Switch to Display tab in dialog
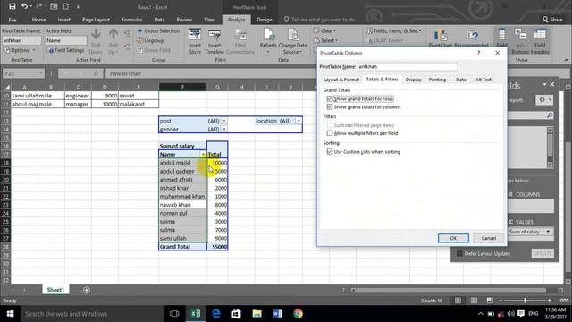Screen dimensions: 572x322 (x=413, y=80)
